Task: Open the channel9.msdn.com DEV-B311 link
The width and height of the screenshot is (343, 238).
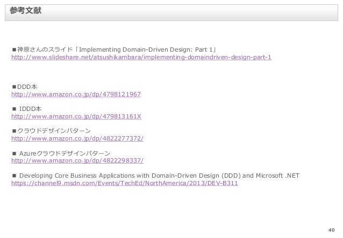Action: coord(125,183)
